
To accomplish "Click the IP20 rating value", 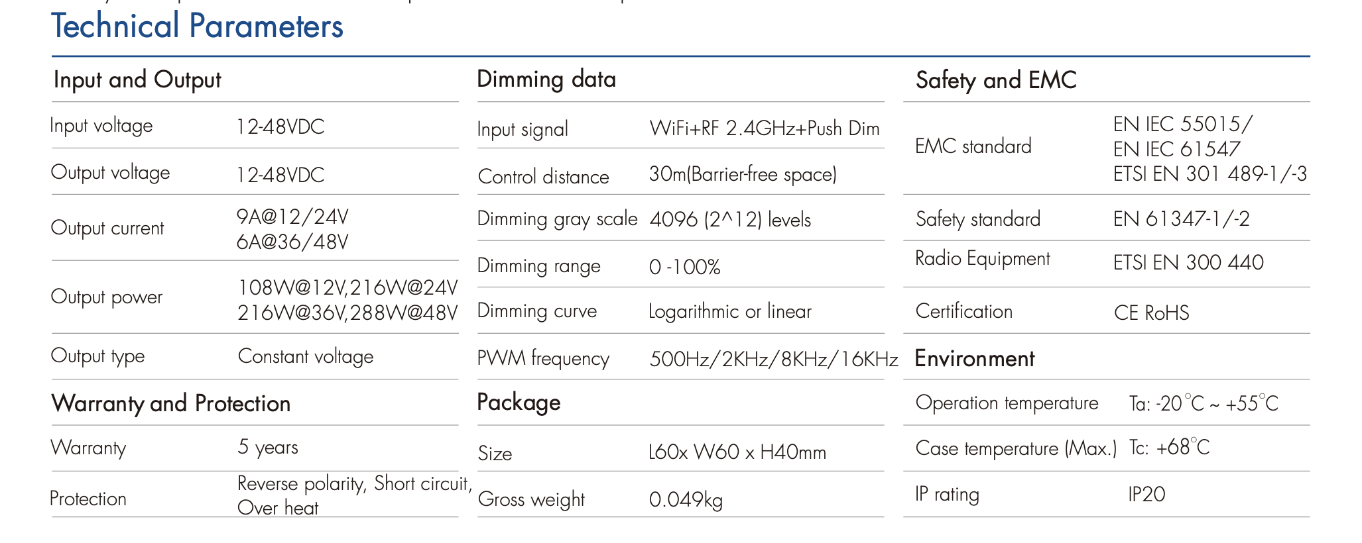I will point(1146,495).
